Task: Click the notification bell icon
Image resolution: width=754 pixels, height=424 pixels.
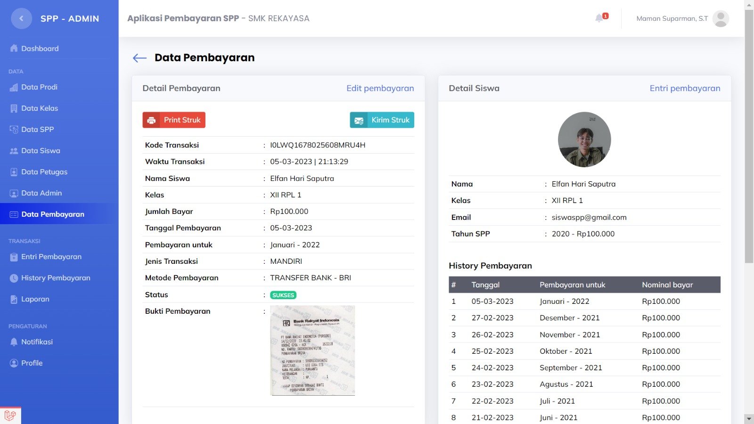Action: (599, 18)
